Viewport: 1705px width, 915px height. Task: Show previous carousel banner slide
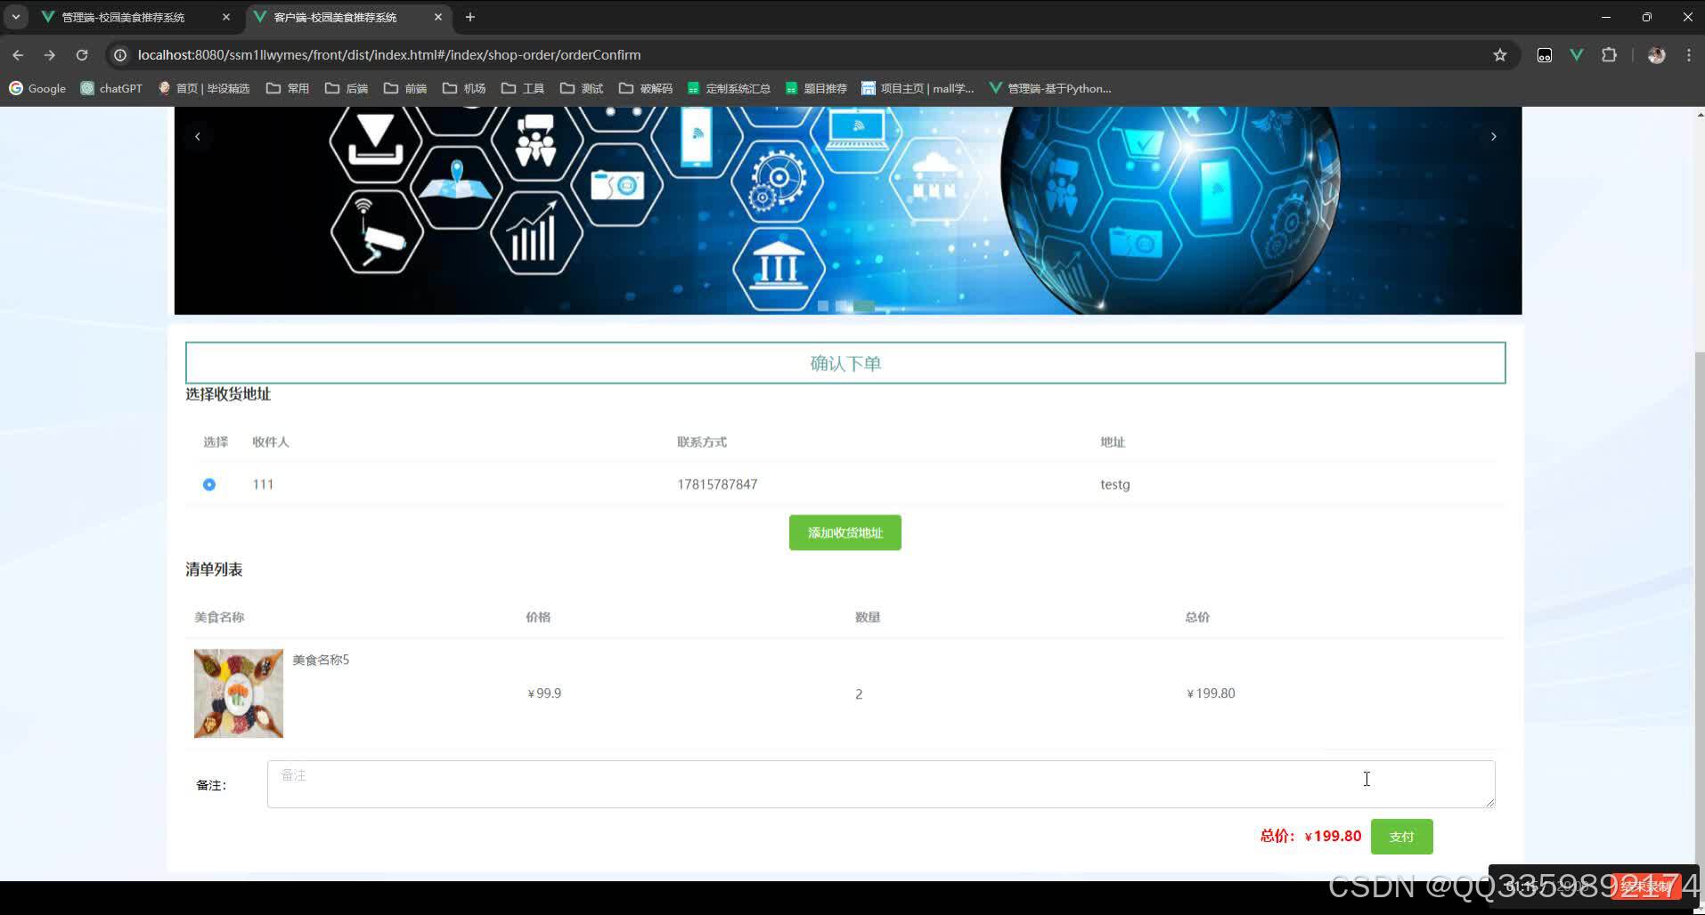coord(198,136)
